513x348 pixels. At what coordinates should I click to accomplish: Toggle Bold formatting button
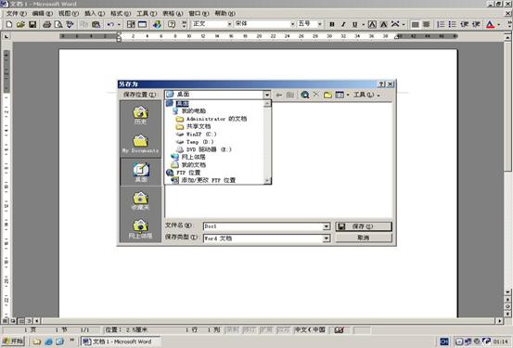[332, 24]
